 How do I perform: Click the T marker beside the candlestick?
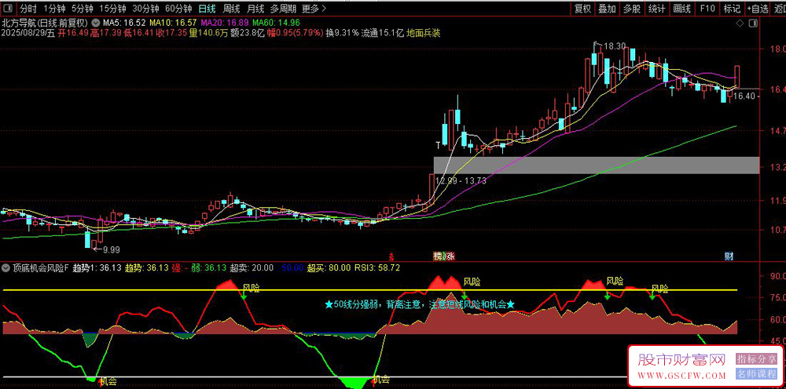[438, 145]
